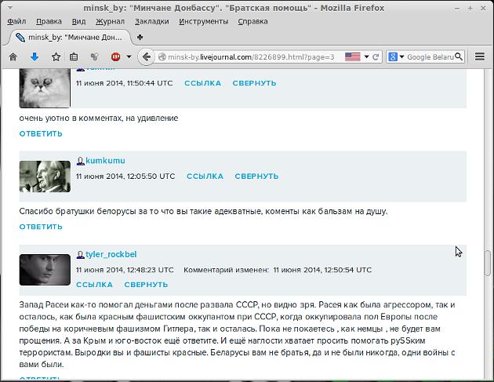494x382 pixels.
Task: Reload the page with the refresh icon
Action: click(x=376, y=56)
